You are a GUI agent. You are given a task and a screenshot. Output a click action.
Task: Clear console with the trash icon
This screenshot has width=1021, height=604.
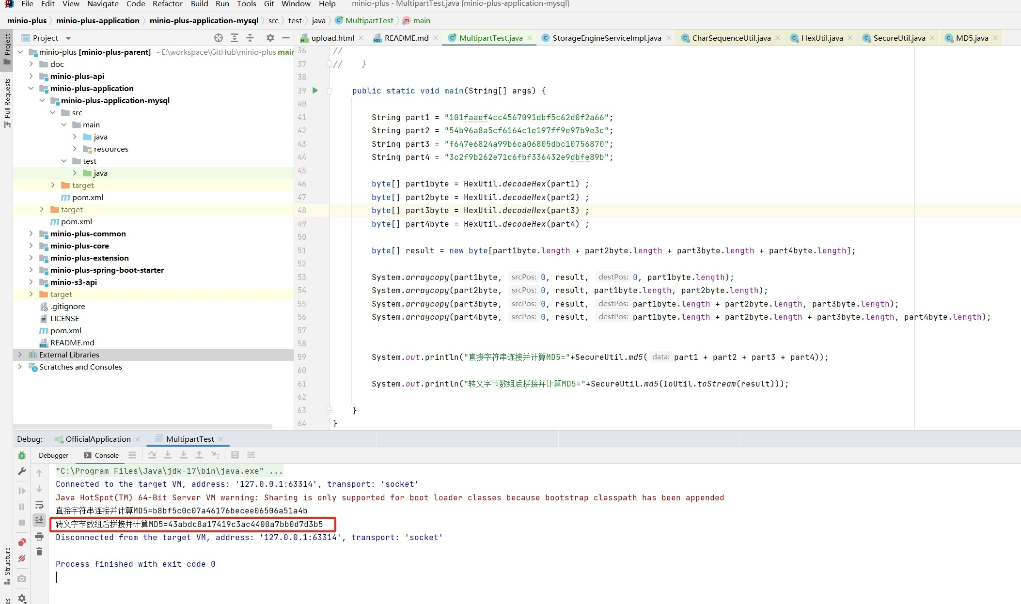[39, 552]
